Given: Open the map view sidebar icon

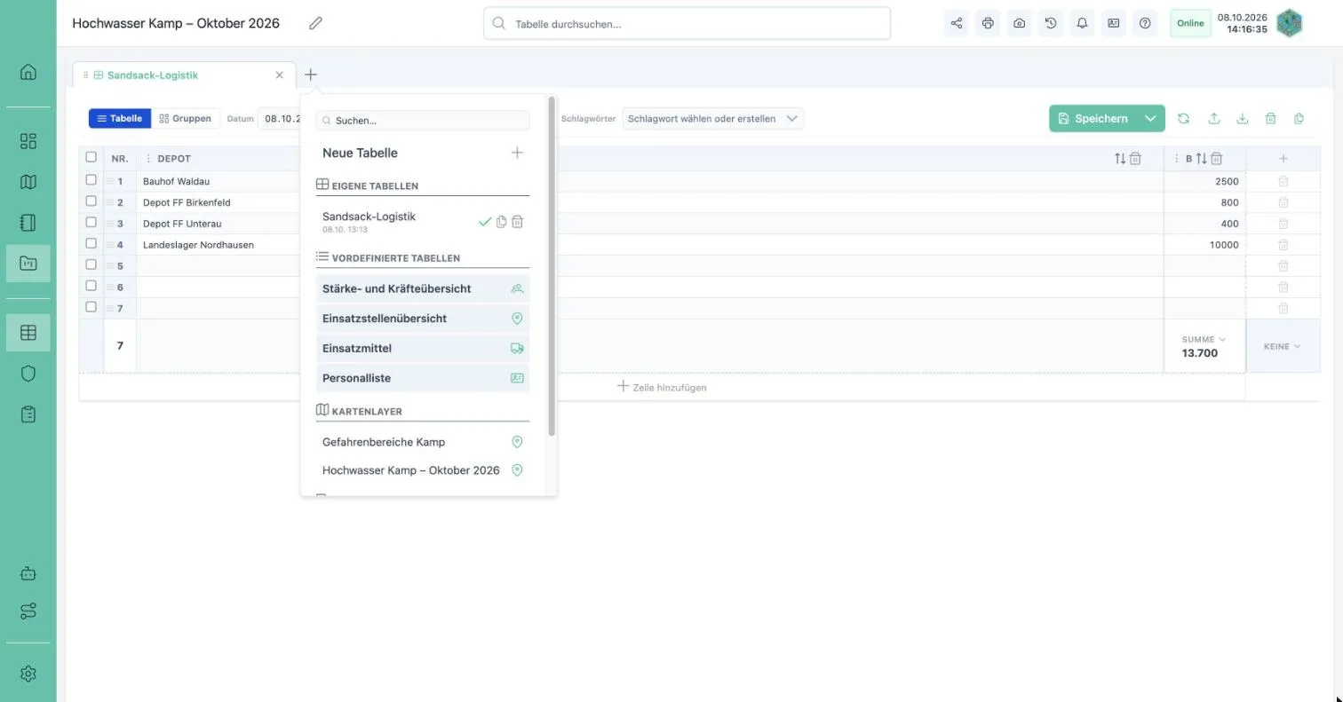Looking at the screenshot, I should click(x=28, y=182).
